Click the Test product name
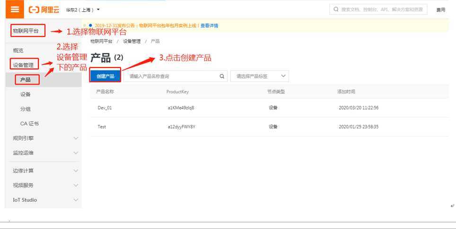This screenshot has width=456, height=229. pos(102,127)
